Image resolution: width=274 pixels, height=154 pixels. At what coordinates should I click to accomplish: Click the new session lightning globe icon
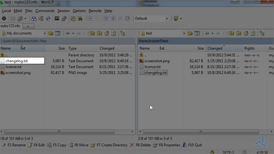pos(176,18)
